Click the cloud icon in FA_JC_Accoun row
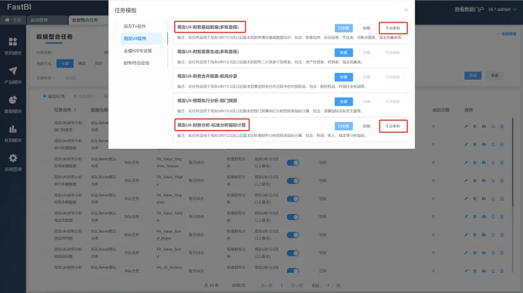Screen dimensions: 523x293 [x=484, y=271]
